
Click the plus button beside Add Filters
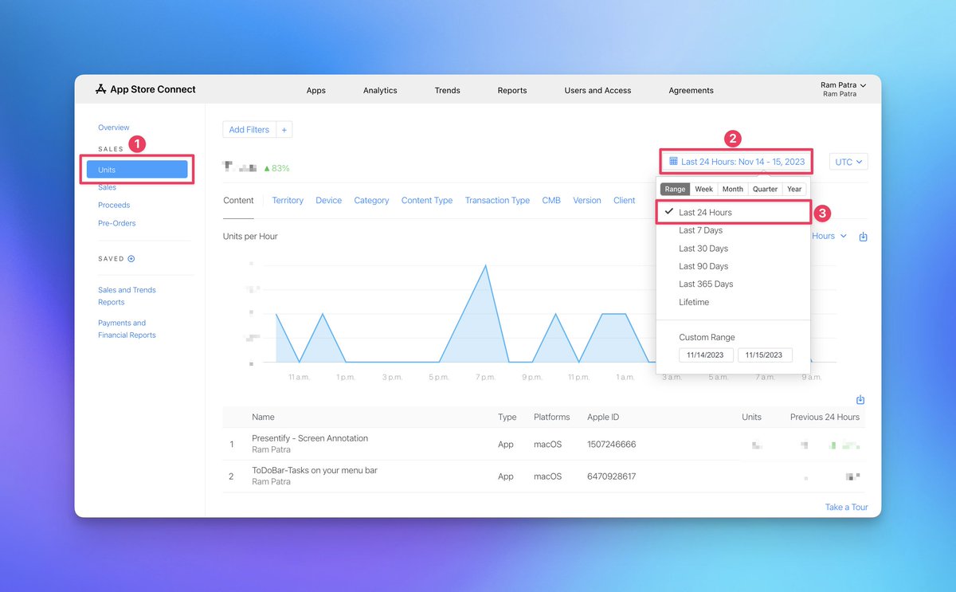coord(284,130)
